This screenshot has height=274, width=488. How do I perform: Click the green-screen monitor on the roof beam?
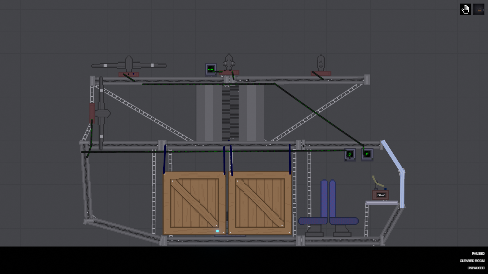pos(211,70)
